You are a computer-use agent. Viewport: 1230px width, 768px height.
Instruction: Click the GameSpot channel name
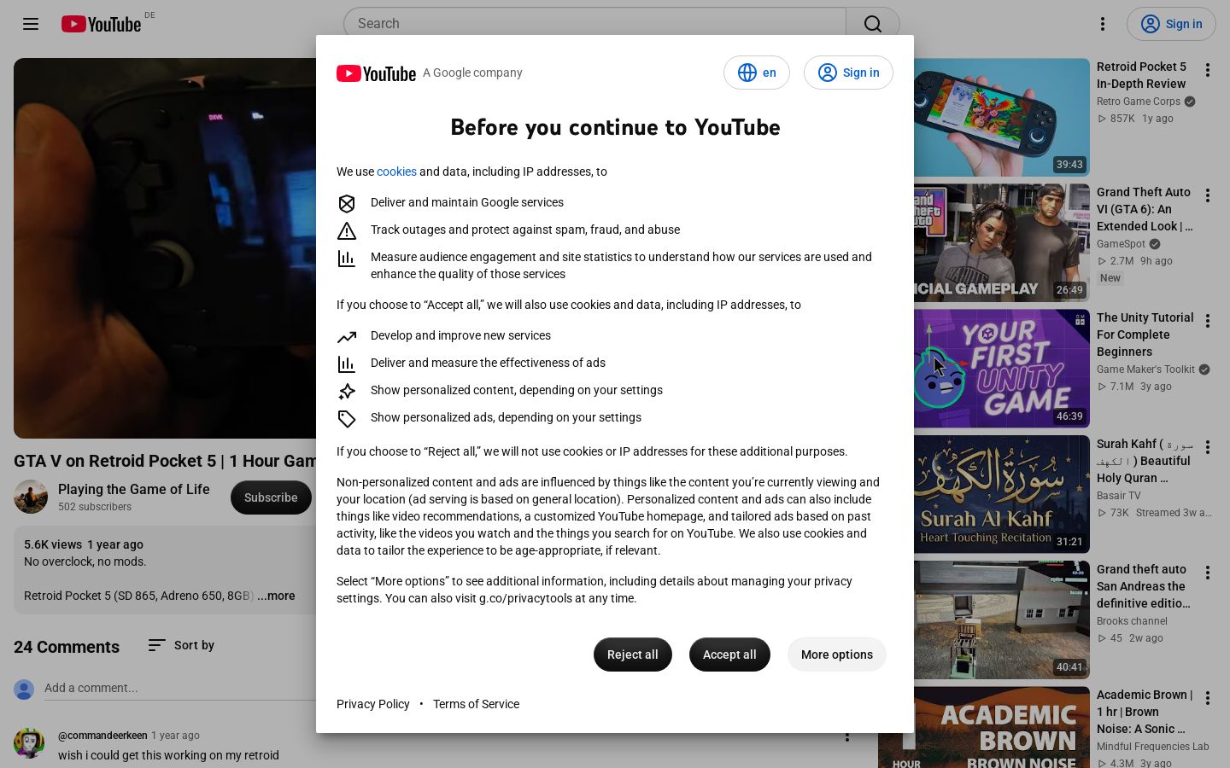click(x=1121, y=244)
